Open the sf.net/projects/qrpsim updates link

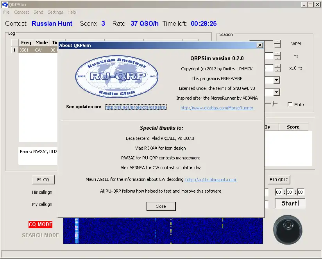click(x=136, y=107)
